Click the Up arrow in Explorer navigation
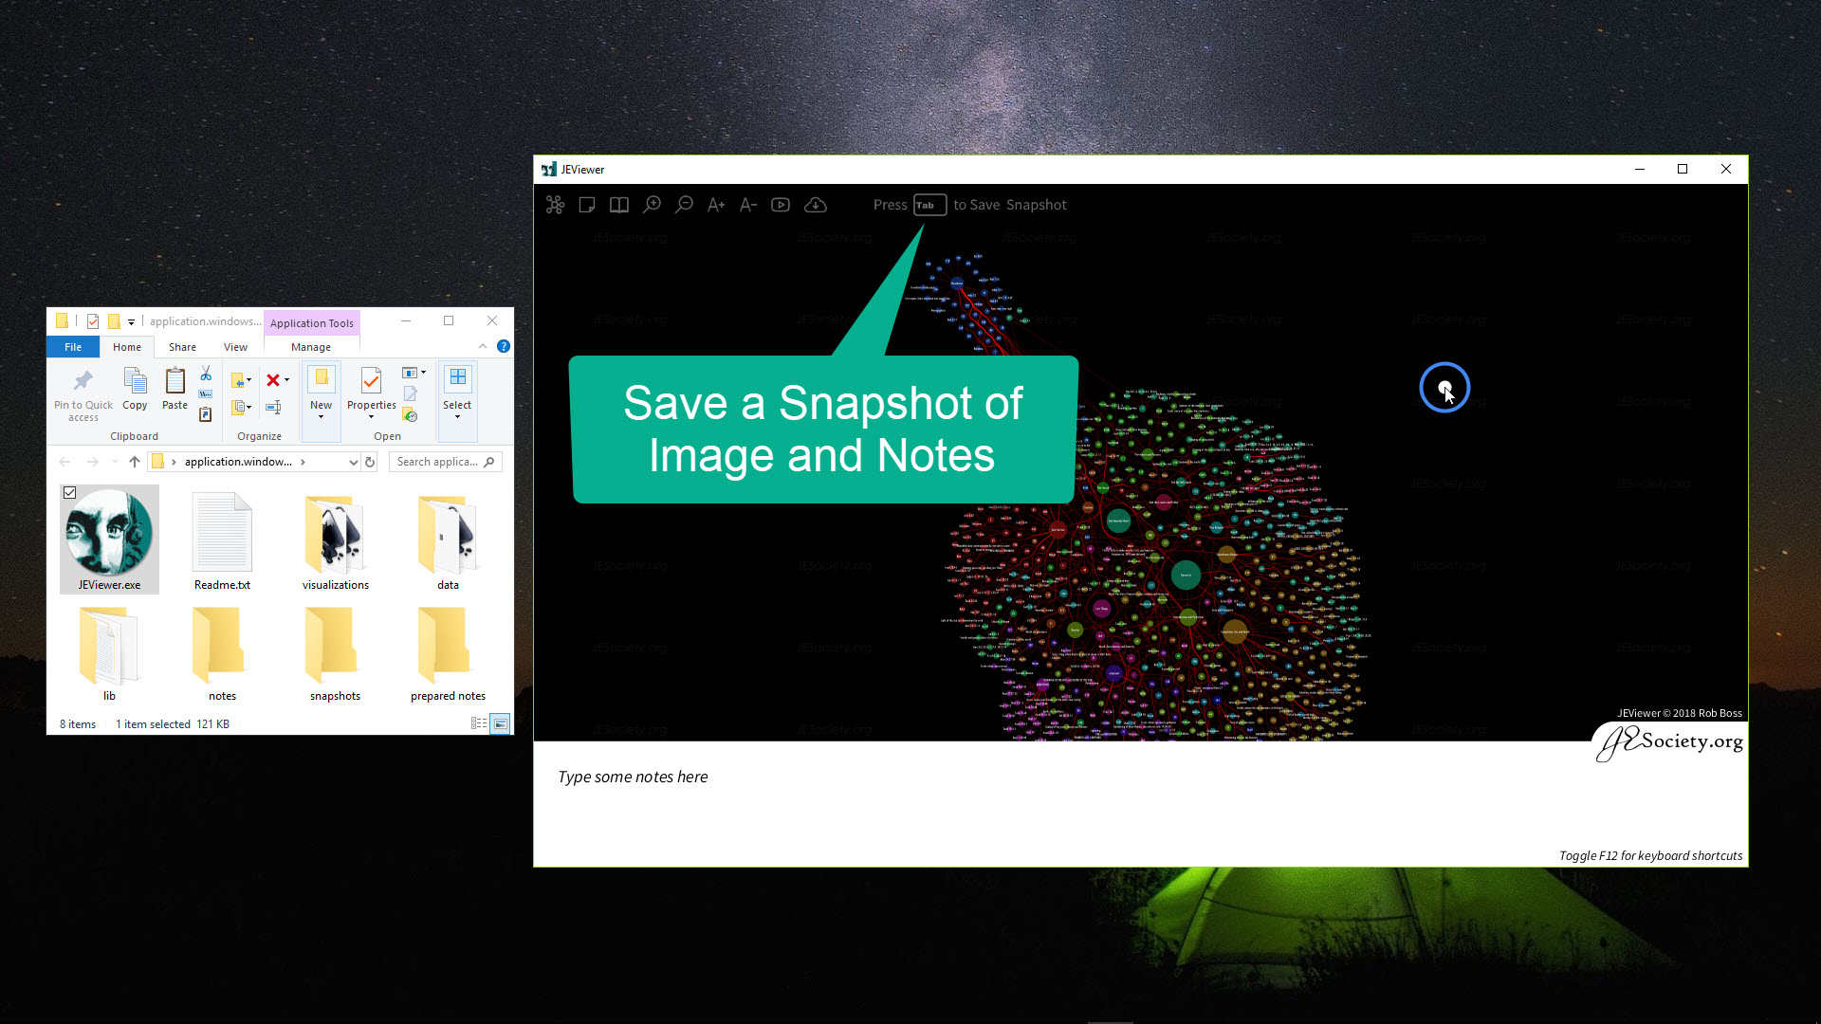 tap(135, 462)
